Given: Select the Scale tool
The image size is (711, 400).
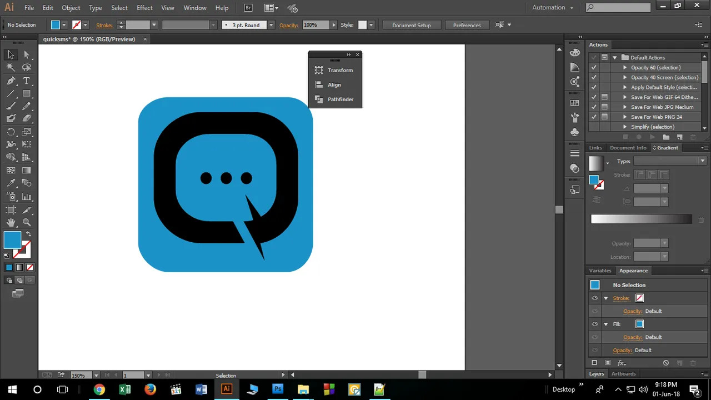Looking at the screenshot, I should click(27, 132).
